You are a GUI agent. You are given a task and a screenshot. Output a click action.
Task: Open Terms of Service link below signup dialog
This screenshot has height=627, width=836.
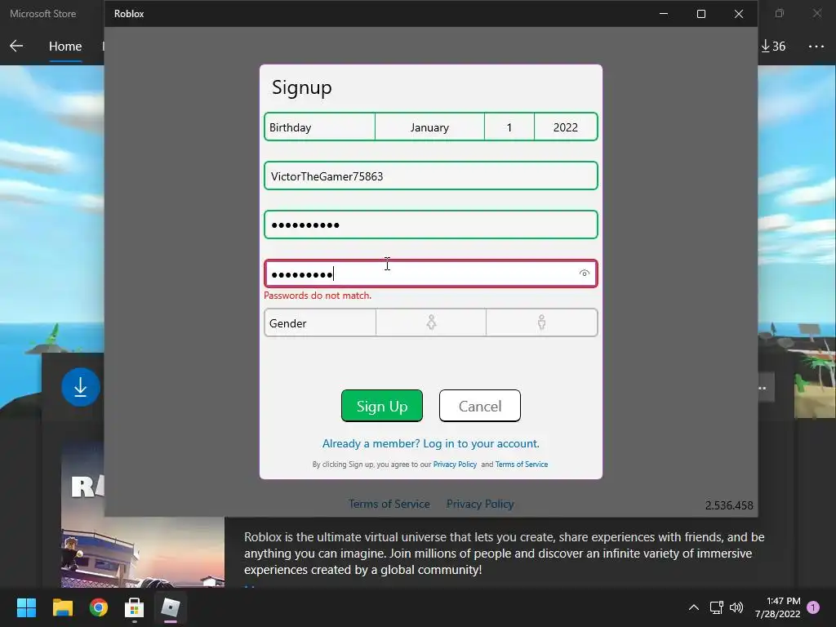coord(389,504)
